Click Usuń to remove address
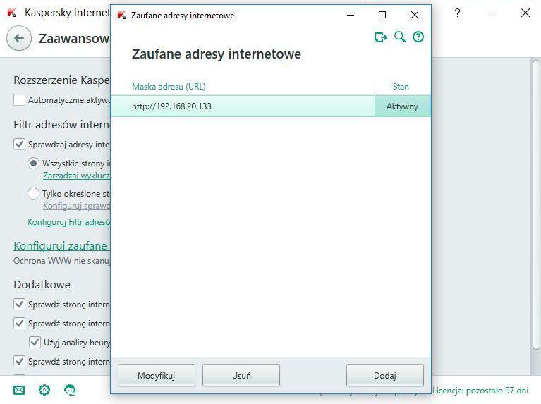This screenshot has height=404, width=541. (241, 375)
